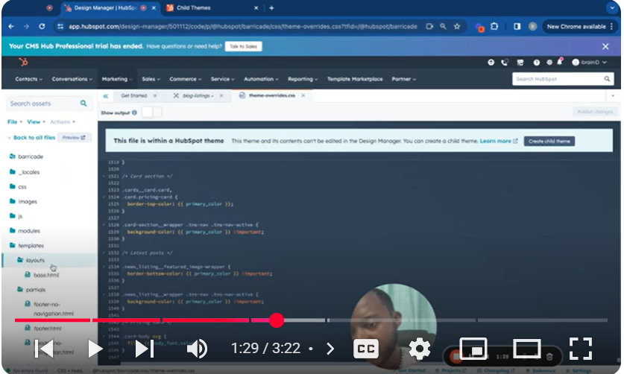Click Search assets field
This screenshot has width=624, height=374.
tap(48, 104)
